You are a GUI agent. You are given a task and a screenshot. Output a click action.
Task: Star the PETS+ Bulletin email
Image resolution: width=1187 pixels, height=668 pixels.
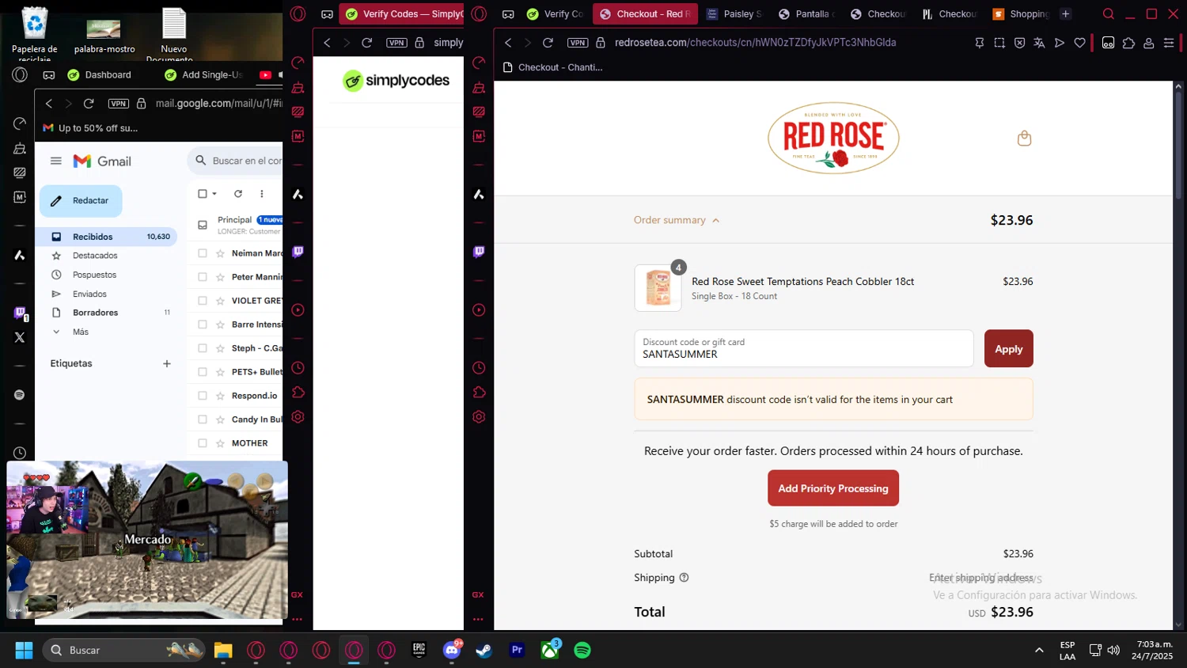pyautogui.click(x=221, y=372)
